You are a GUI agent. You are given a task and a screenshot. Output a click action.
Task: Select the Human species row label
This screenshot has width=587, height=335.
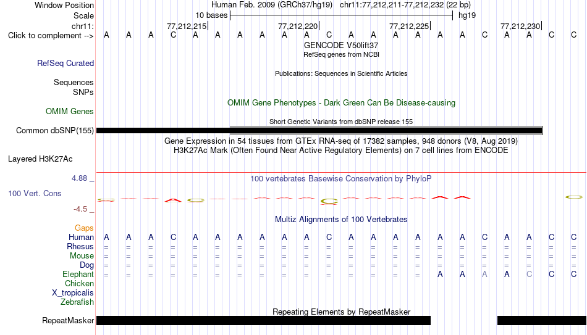81,237
